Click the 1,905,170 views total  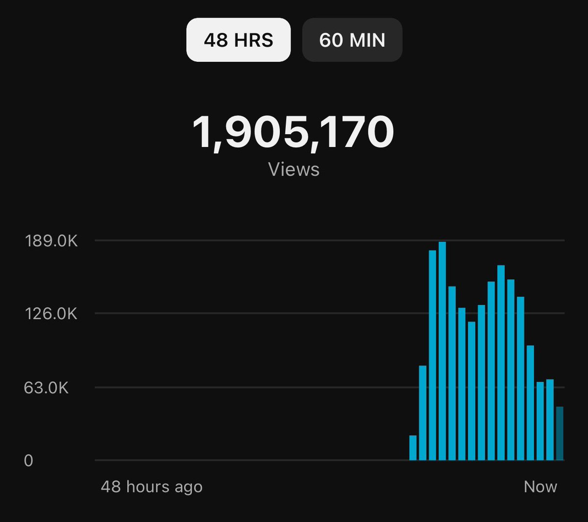(293, 132)
